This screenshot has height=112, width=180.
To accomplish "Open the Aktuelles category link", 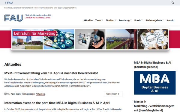I will [x=40, y=94].
